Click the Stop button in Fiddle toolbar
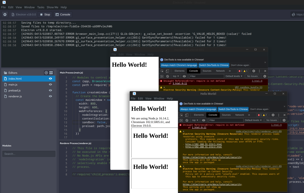 [x=45, y=15]
